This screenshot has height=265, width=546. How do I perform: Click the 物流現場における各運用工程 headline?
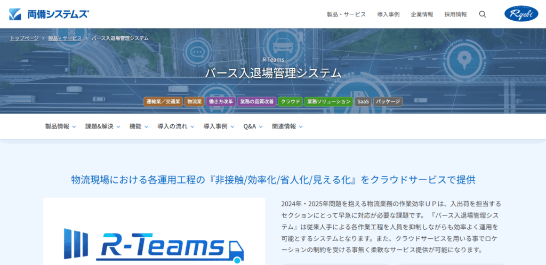pos(273,180)
